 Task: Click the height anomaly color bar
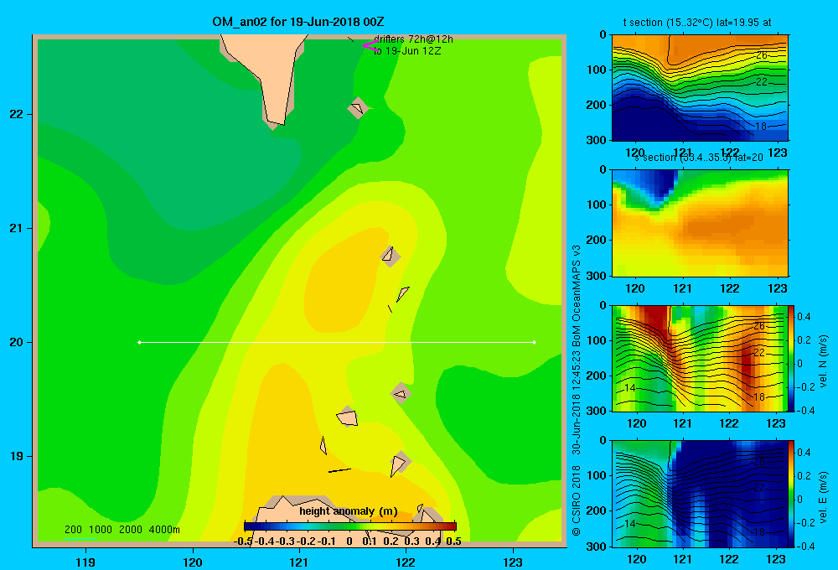point(350,526)
